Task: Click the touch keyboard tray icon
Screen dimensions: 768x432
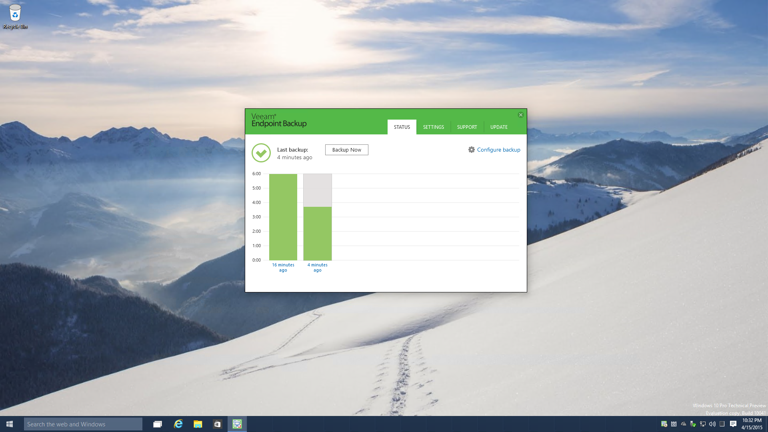Action: [x=722, y=424]
